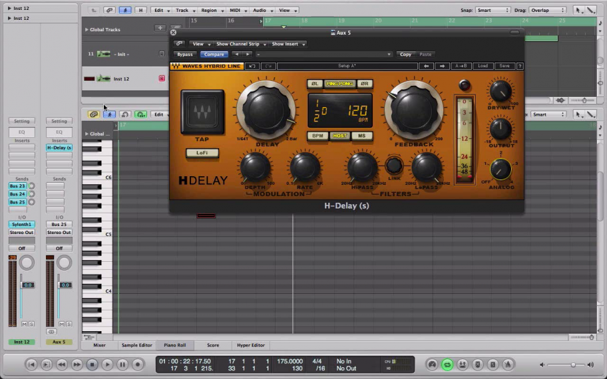Toggle the LoFi button
This screenshot has height=379, width=607.
click(202, 153)
